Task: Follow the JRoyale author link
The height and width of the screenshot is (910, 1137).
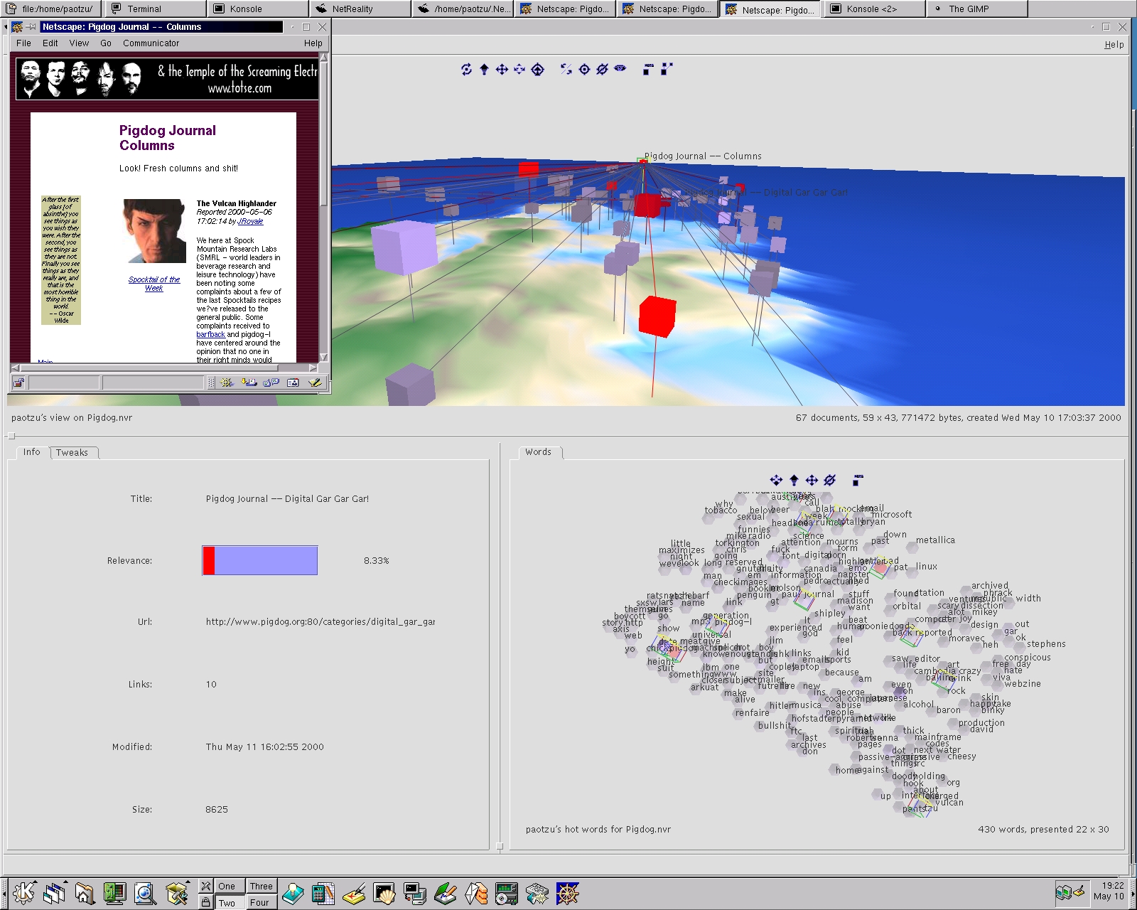Action: [x=250, y=221]
